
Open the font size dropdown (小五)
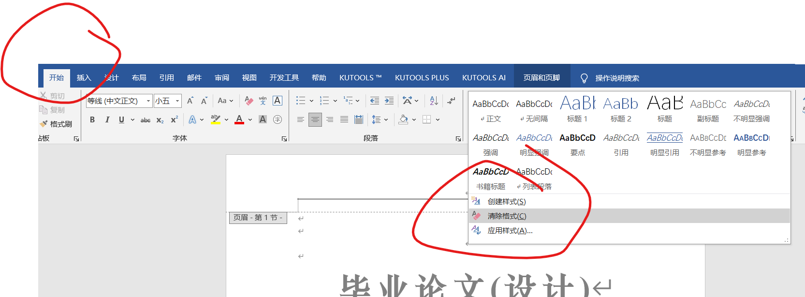click(x=177, y=101)
